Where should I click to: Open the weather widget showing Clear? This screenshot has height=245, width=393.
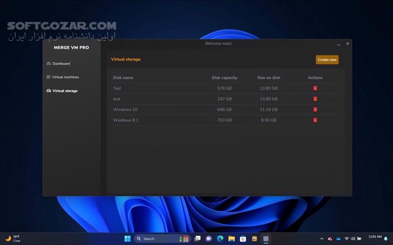pos(13,239)
